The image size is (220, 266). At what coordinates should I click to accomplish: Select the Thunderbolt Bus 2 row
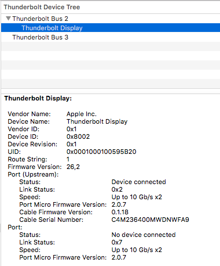point(111,19)
